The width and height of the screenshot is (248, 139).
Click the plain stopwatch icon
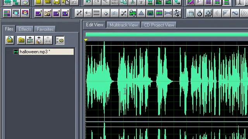200,13
